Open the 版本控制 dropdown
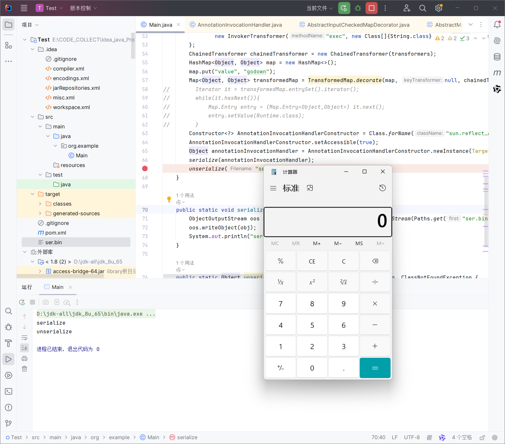The image size is (505, 444). pos(84,8)
